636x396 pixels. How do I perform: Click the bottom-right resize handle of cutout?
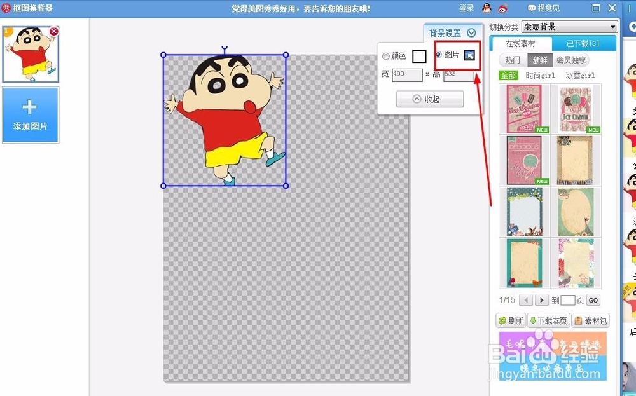(x=286, y=186)
